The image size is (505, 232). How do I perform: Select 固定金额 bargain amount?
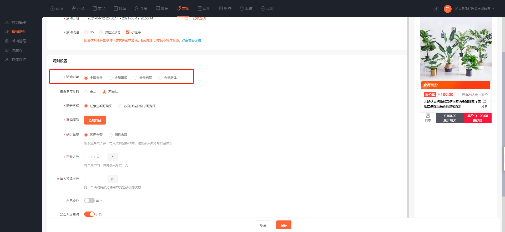click(86, 135)
